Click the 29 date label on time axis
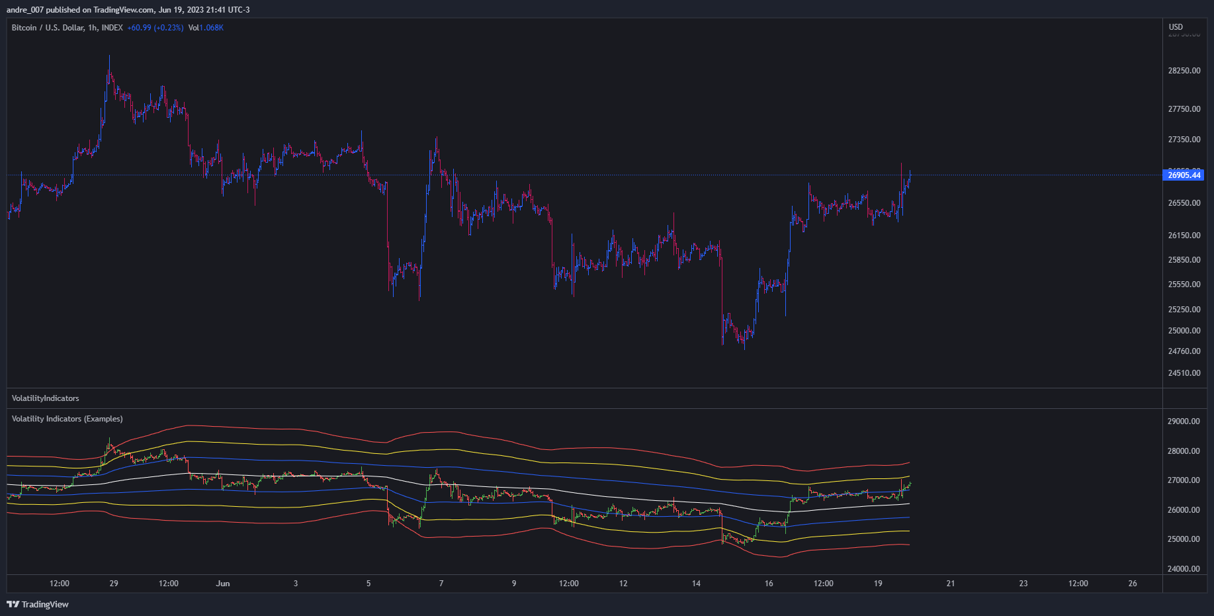The image size is (1214, 616). pyautogui.click(x=114, y=584)
